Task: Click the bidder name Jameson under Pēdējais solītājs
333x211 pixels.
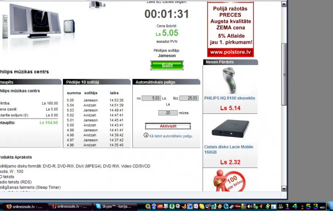Action: pyautogui.click(x=167, y=56)
